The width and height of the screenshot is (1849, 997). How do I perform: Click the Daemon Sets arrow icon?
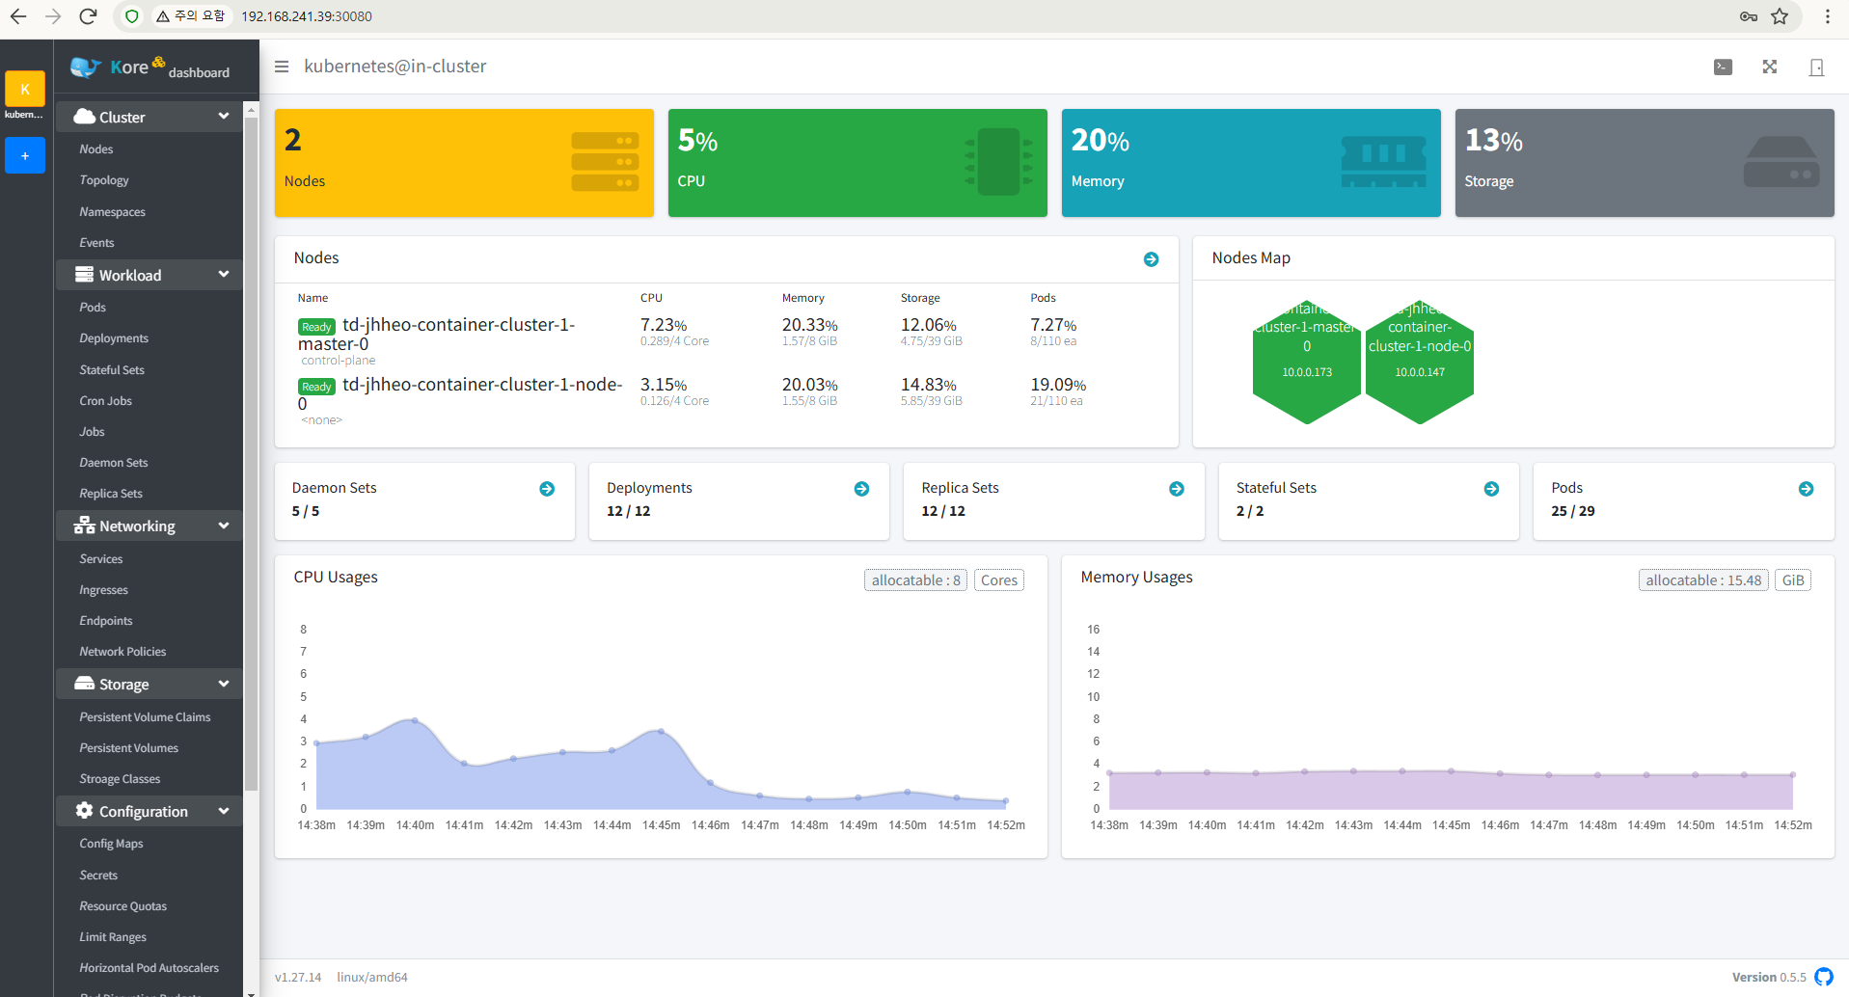(547, 489)
